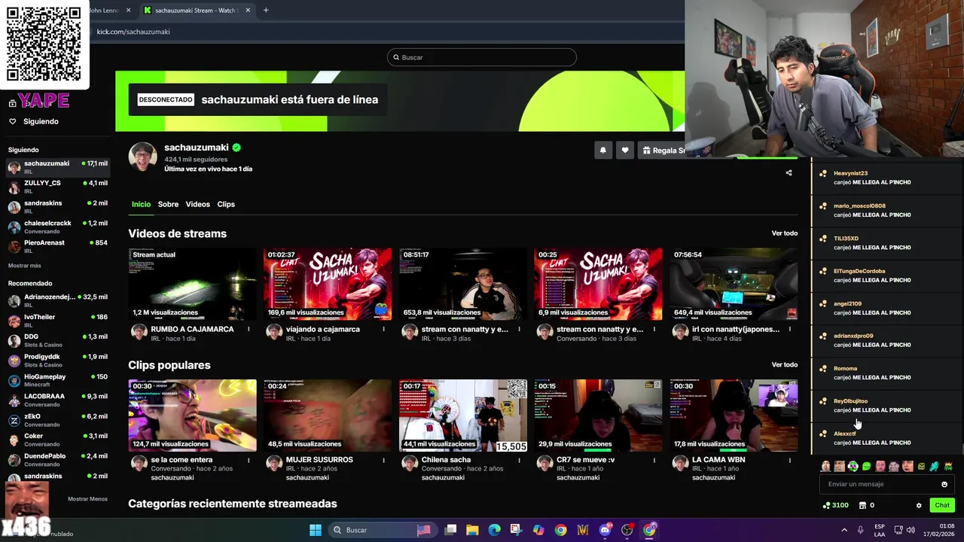Click the green Chat send button
The width and height of the screenshot is (964, 542).
(x=942, y=505)
